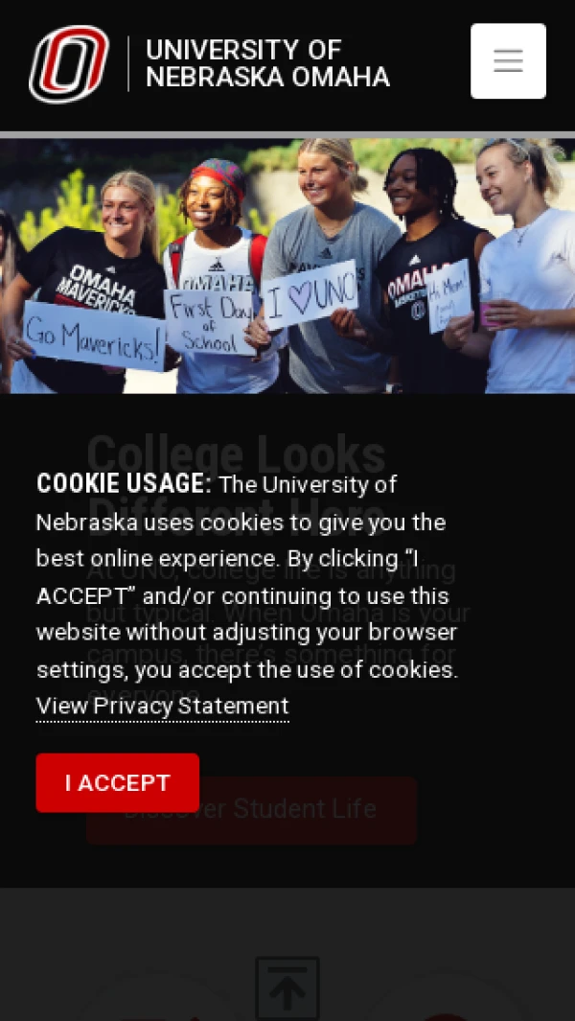Viewport: 575px width, 1021px height.
Task: Click the dimmed Discover Student Life button
Action: 251,810
